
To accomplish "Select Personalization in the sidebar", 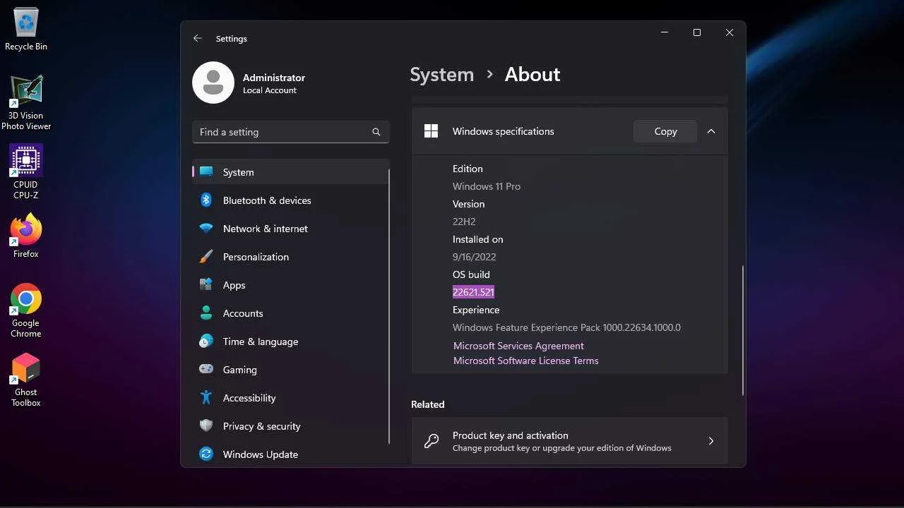I will pos(290,257).
